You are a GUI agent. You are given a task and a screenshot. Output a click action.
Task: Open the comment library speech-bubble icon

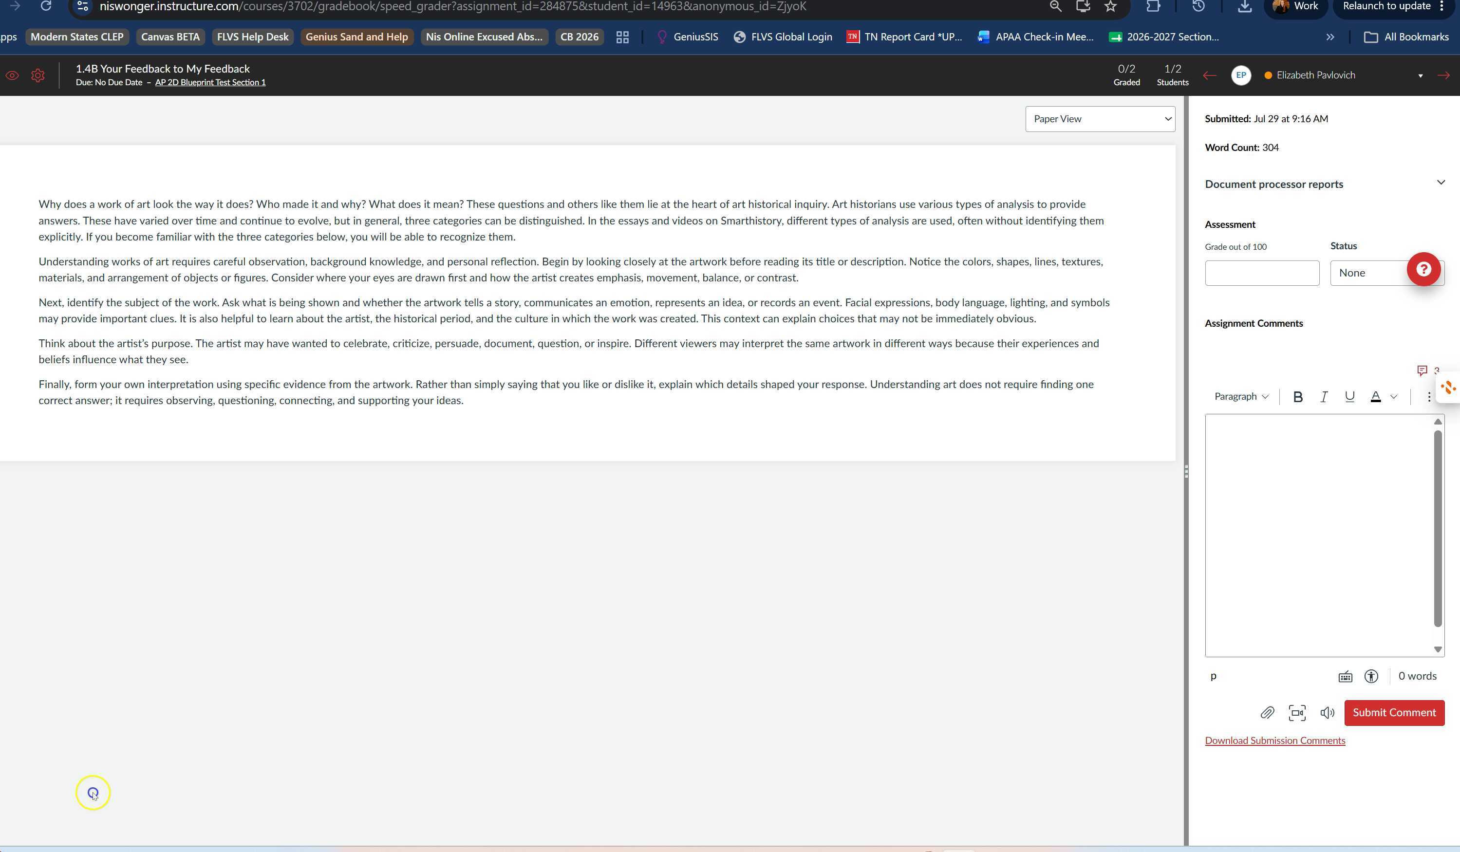(x=1422, y=370)
